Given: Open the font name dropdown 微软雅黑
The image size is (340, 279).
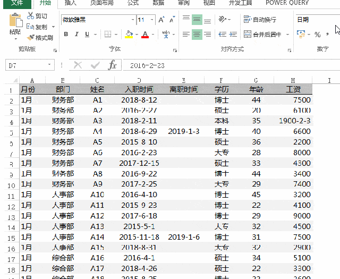Looking at the screenshot, I should 133,20.
